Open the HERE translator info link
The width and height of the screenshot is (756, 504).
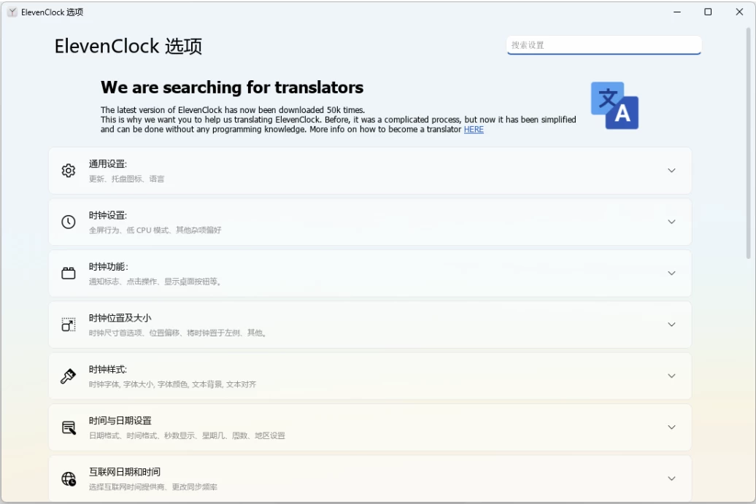(474, 130)
